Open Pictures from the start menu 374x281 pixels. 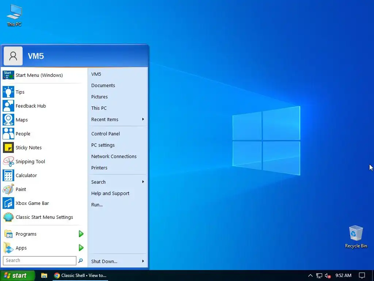118,97
